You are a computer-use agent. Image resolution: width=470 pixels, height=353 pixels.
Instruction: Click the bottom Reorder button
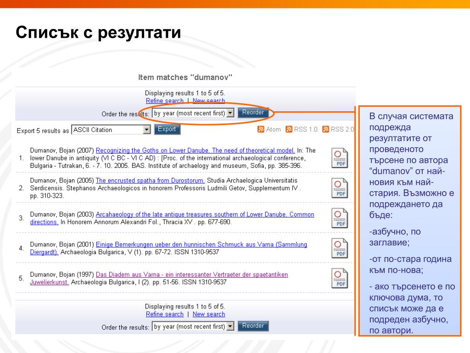(253, 326)
